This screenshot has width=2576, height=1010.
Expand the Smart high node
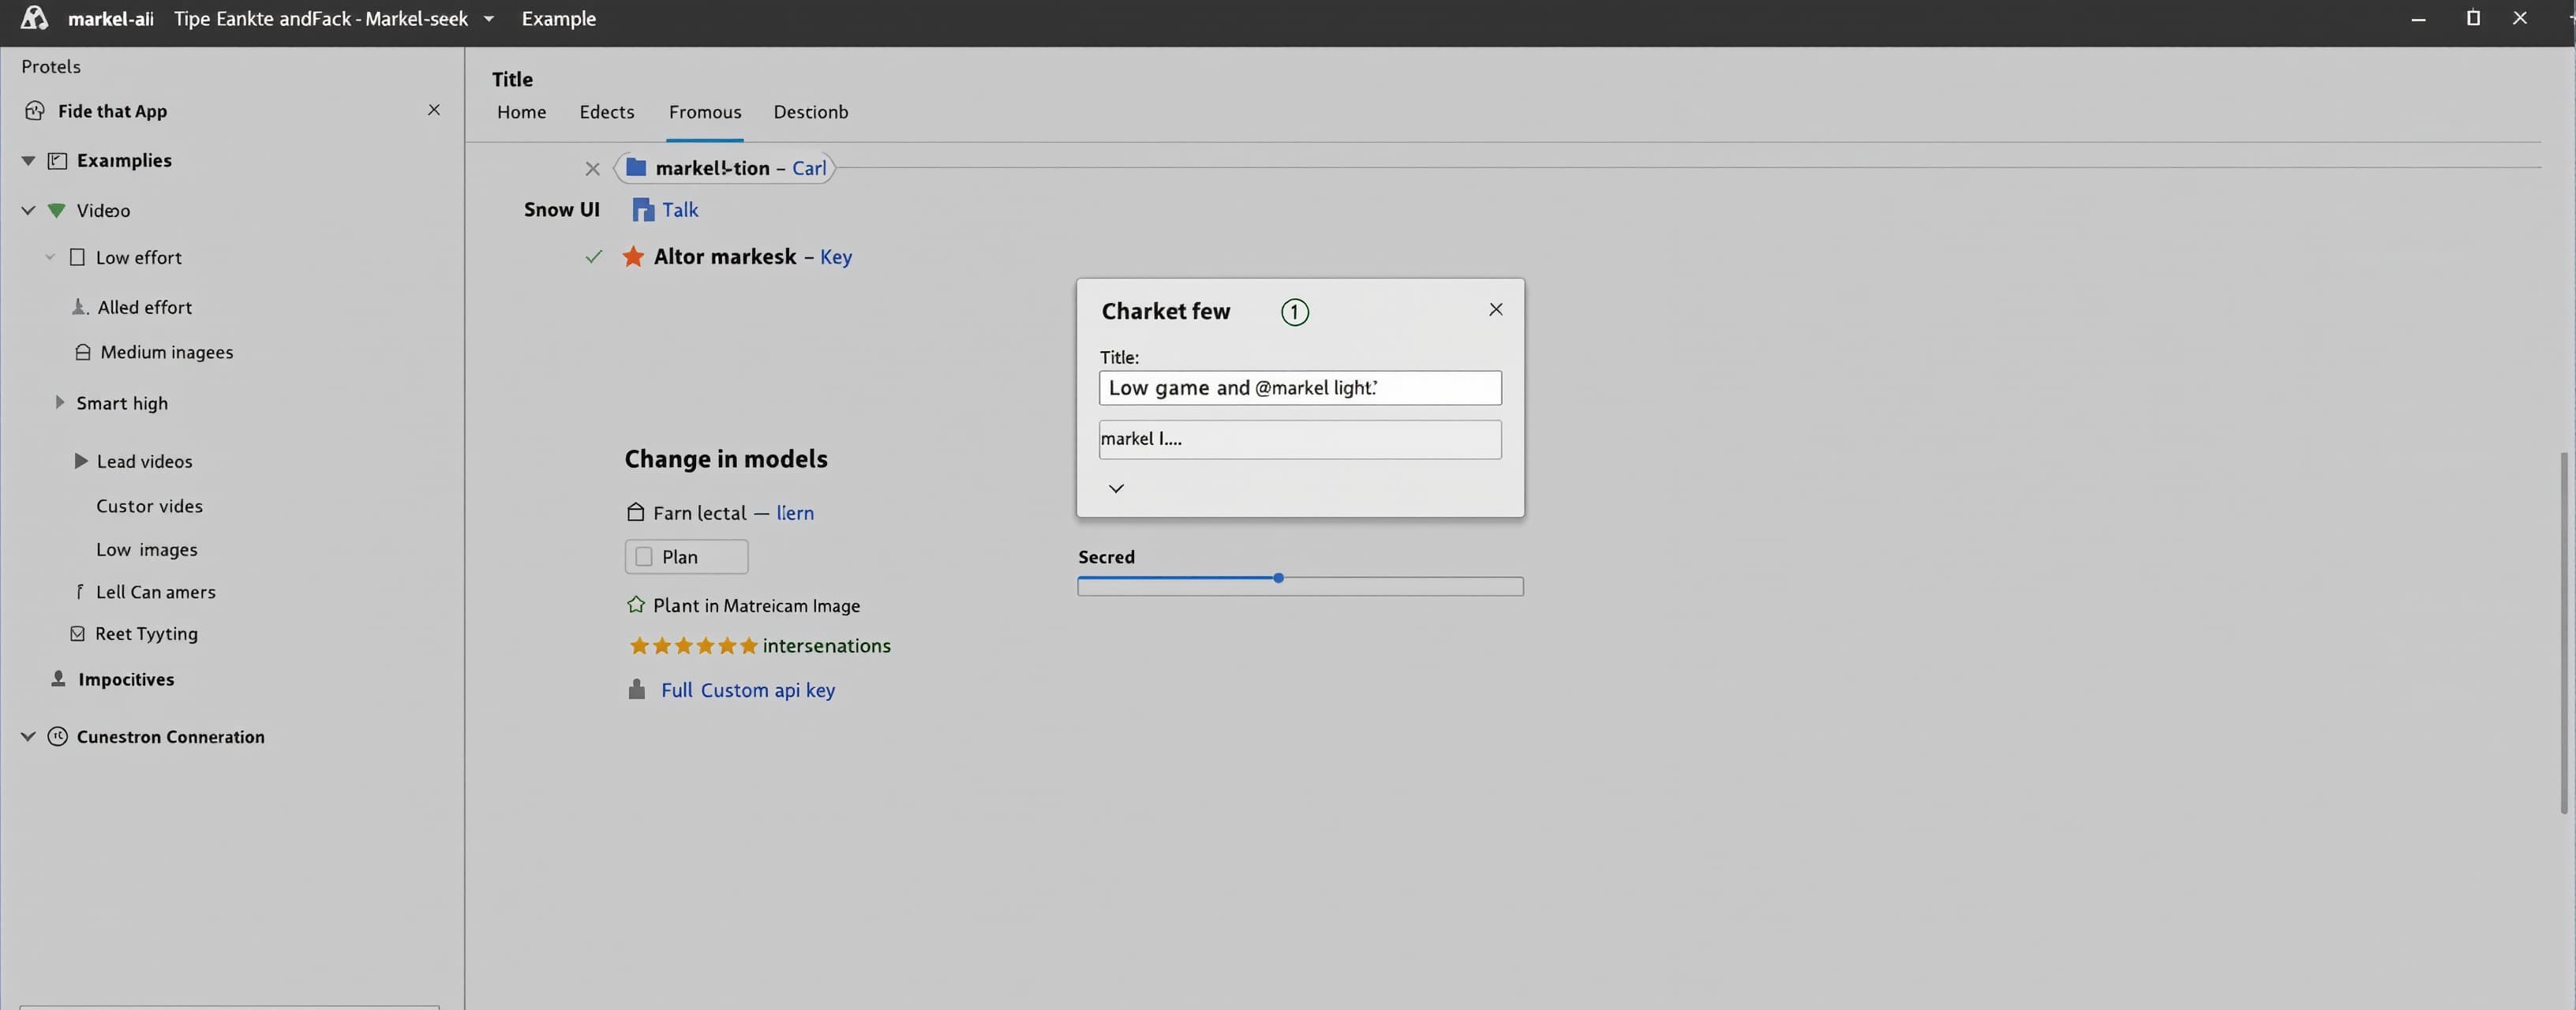point(59,402)
